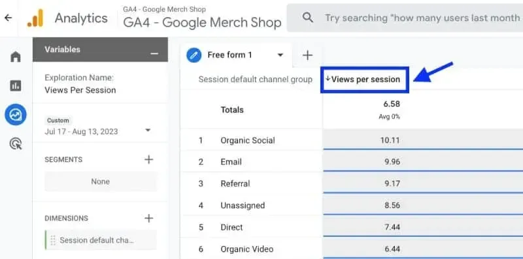Click the Analytics logo icon
The height and width of the screenshot is (259, 523).
pyautogui.click(x=35, y=18)
